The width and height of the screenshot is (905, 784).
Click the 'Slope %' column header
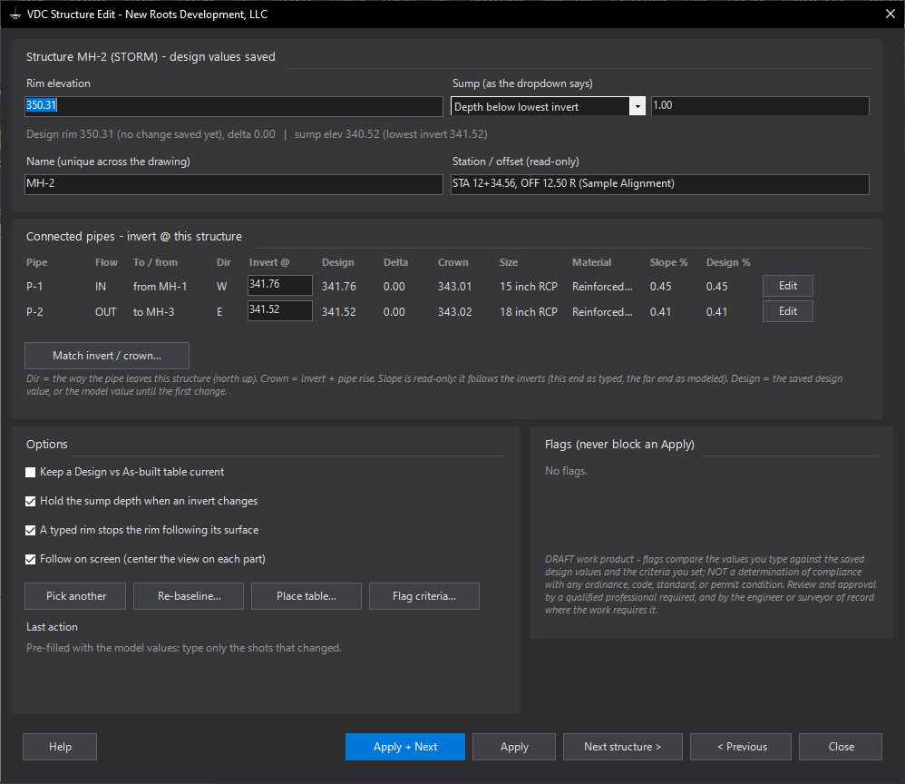point(669,262)
